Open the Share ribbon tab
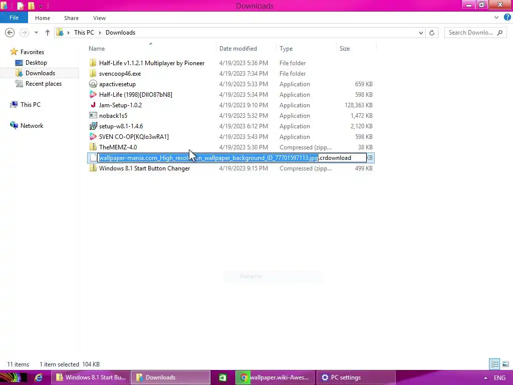 [x=71, y=18]
